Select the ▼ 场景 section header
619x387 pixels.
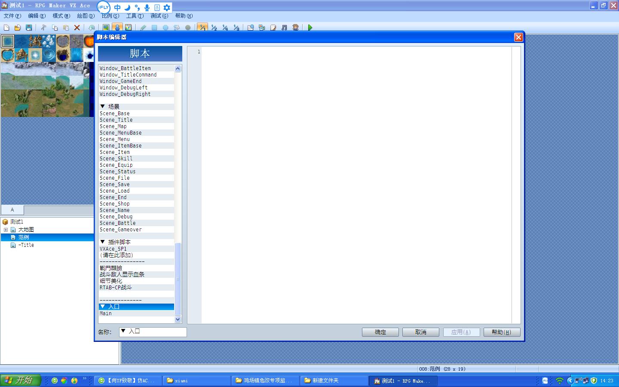click(136, 107)
